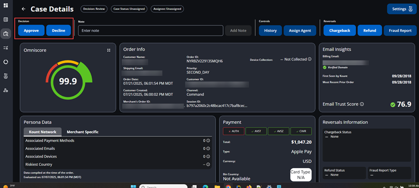Click info icon for Associated Devices
This screenshot has width=419, height=188.
(x=208, y=157)
